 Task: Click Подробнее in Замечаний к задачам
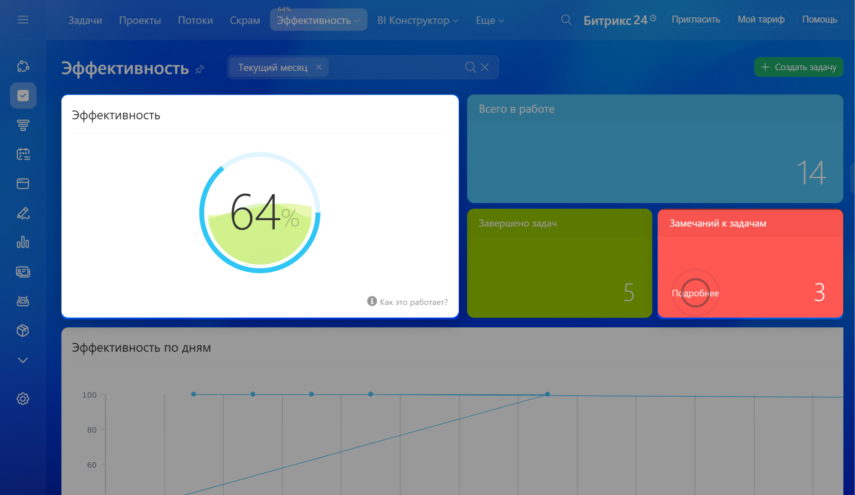(x=695, y=293)
